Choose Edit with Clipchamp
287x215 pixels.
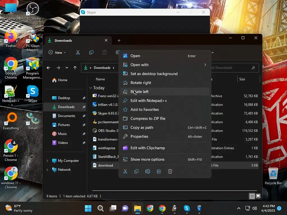click(x=165, y=148)
